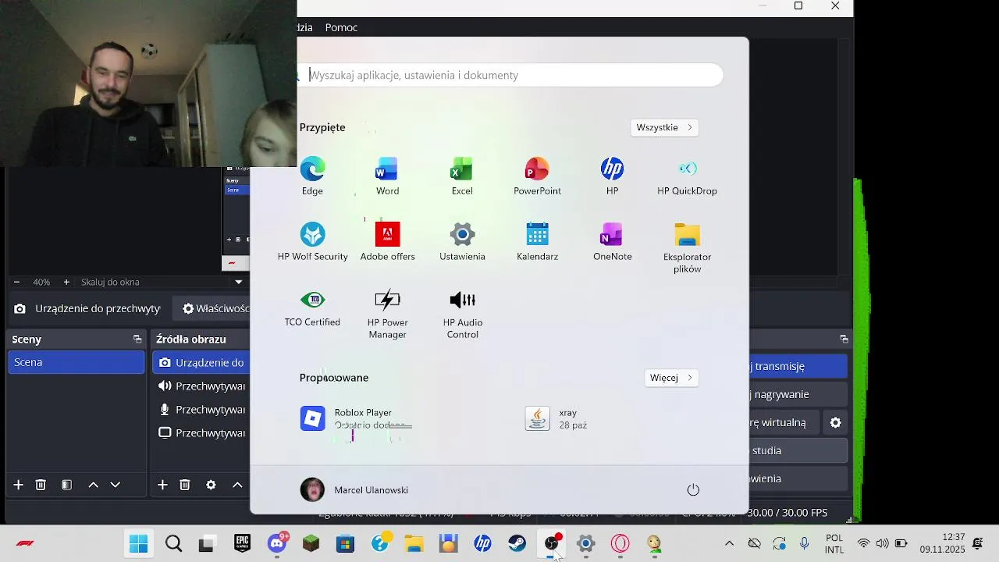The width and height of the screenshot is (999, 562).
Task: Switch to OBS Studio taskbar icon
Action: (552, 544)
